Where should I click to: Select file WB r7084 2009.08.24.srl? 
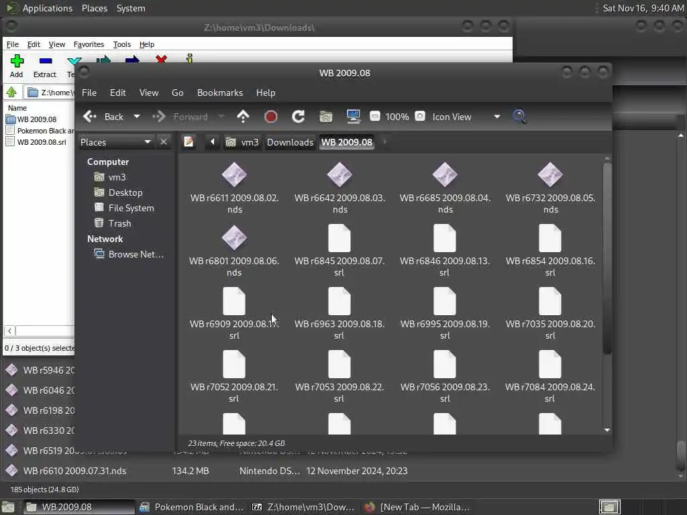(550, 377)
